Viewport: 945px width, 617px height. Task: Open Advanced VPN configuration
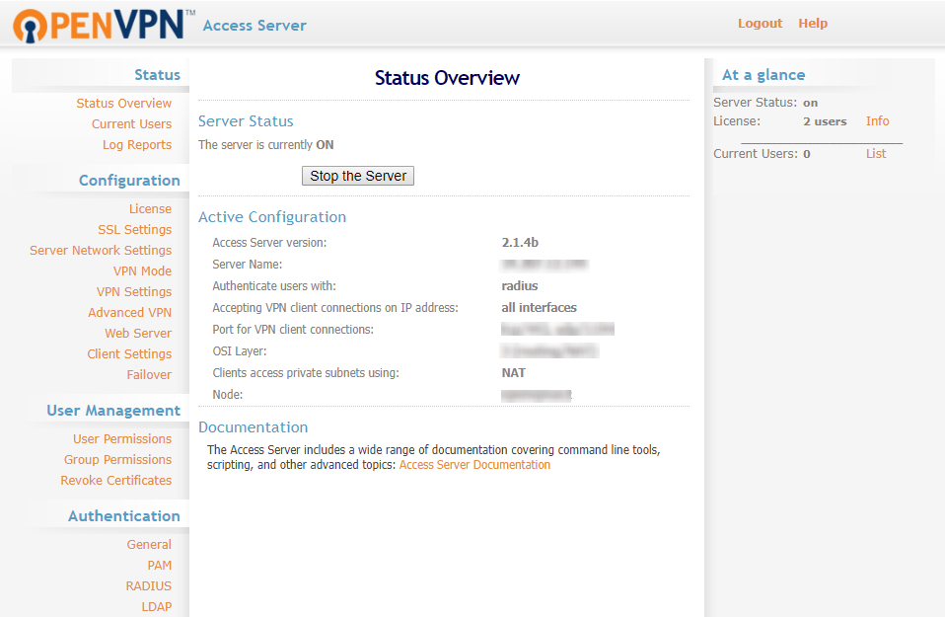[x=129, y=312]
